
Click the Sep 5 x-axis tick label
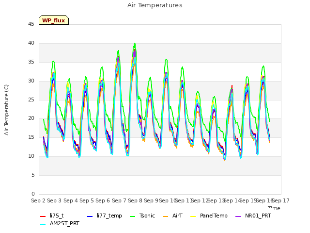point(87,200)
